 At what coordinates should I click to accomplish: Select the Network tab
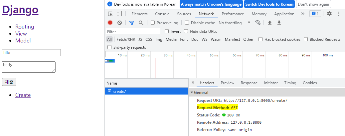coord(206,14)
